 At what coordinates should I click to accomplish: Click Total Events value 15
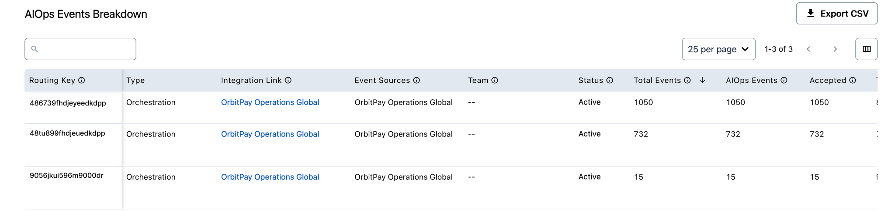pos(638,177)
